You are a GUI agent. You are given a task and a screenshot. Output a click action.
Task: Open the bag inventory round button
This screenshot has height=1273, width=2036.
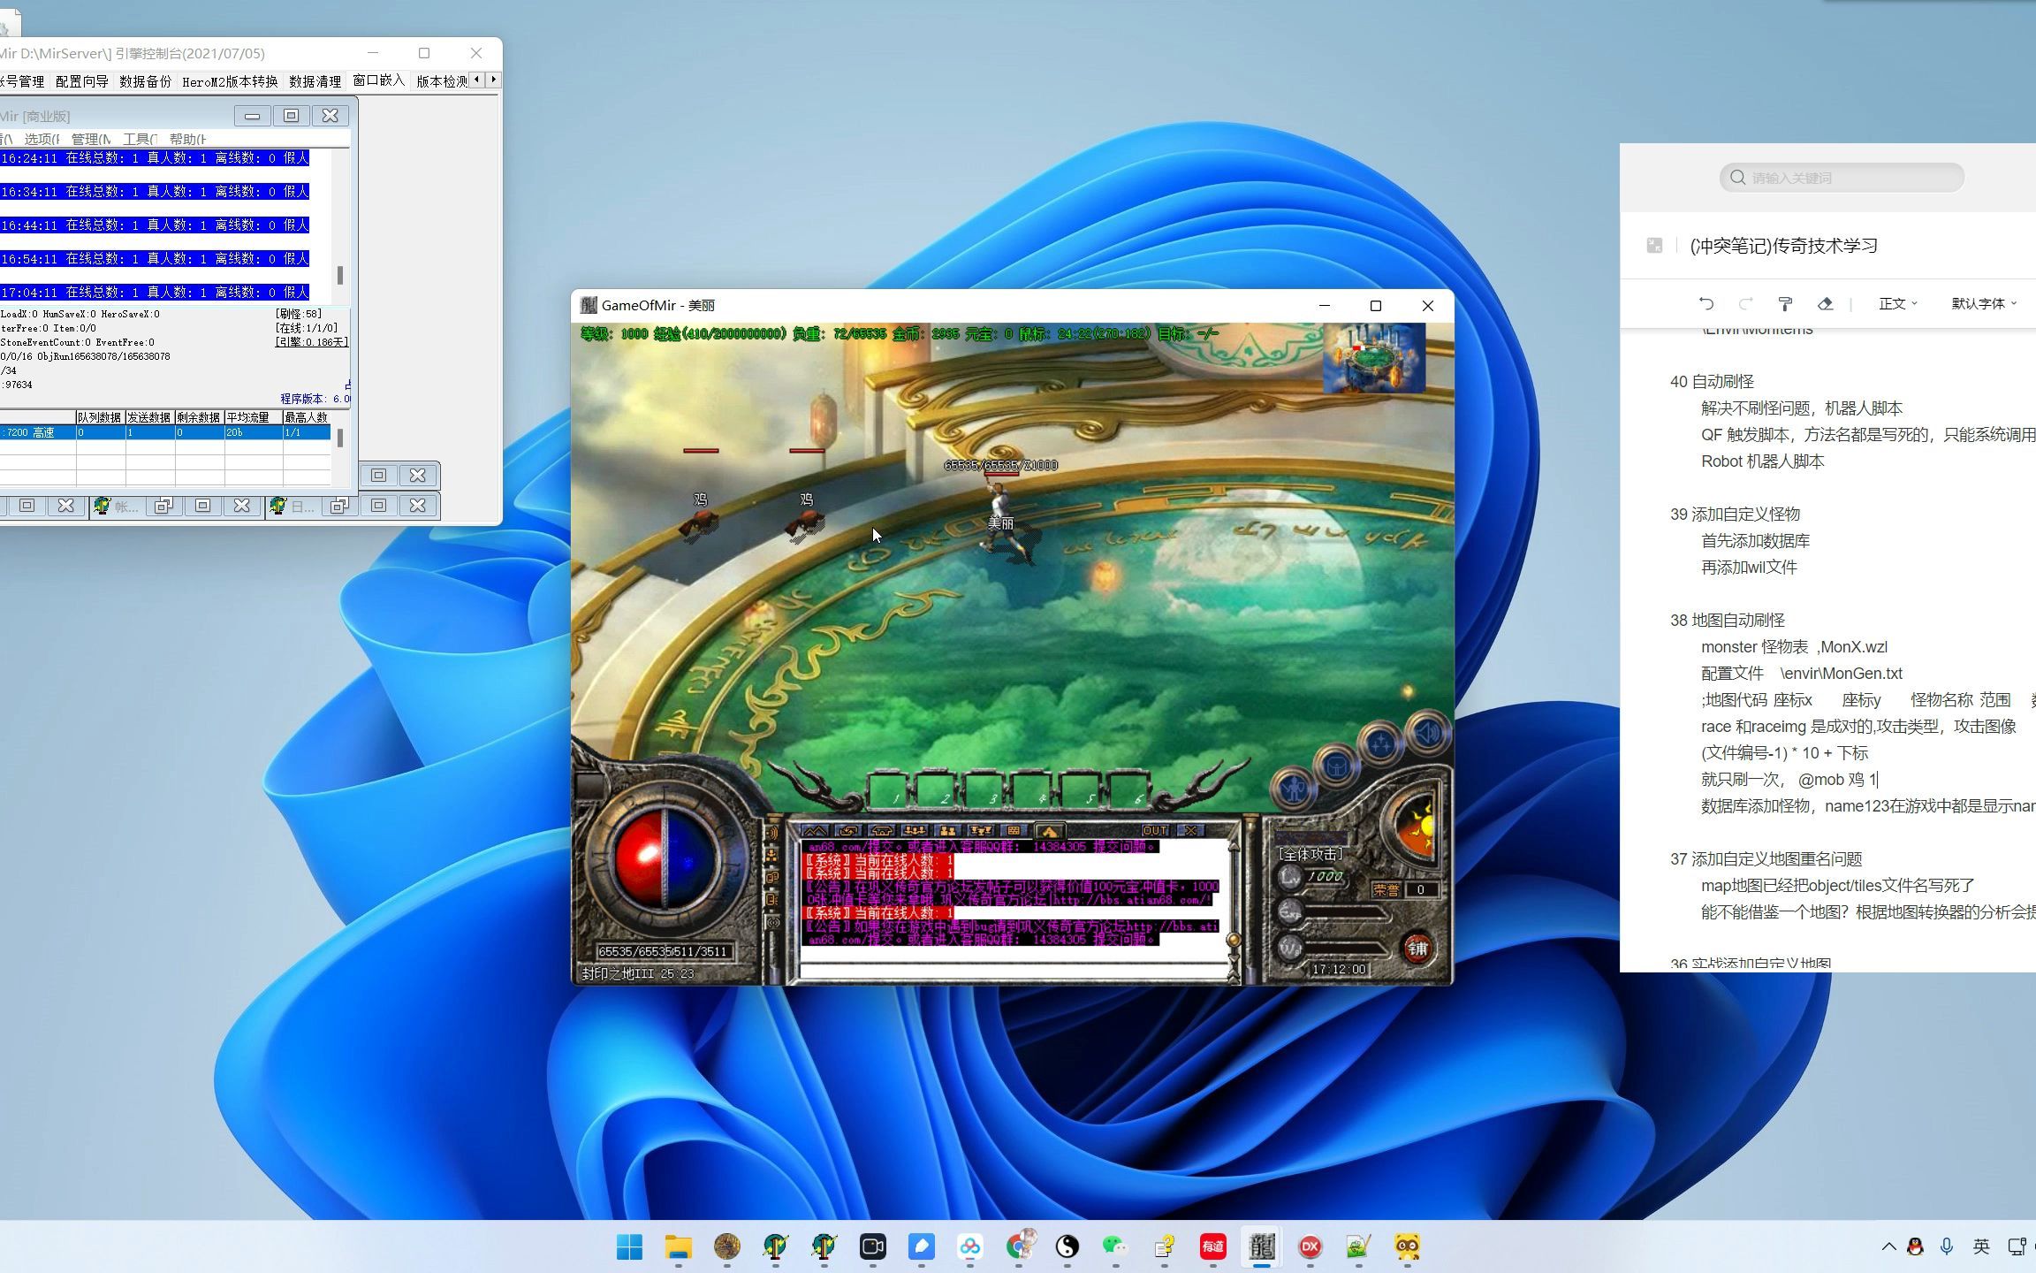1337,766
